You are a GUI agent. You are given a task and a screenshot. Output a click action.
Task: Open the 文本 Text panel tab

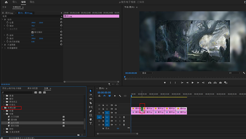pyautogui.click(x=4, y=7)
